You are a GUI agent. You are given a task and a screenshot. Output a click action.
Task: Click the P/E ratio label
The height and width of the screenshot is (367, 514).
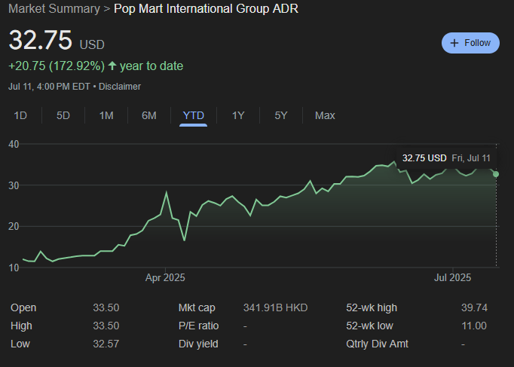click(x=199, y=326)
